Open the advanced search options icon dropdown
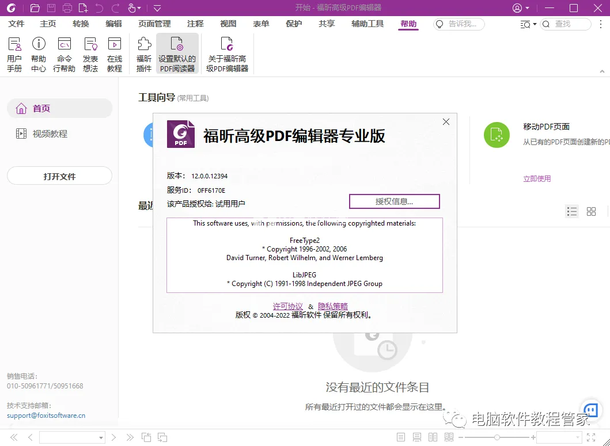The image size is (610, 446). (x=528, y=24)
